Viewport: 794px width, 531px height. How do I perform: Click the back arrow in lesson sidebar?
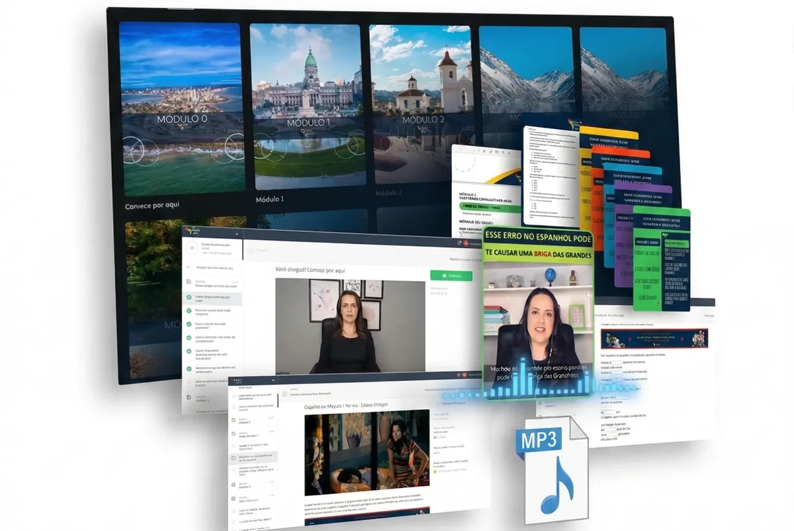(189, 267)
